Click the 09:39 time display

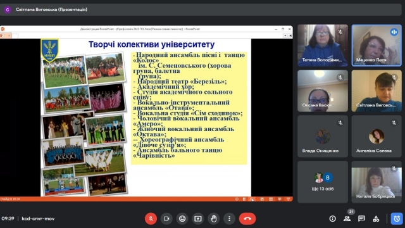pyautogui.click(x=8, y=218)
